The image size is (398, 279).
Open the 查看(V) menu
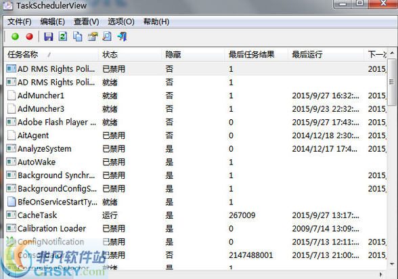(x=87, y=22)
